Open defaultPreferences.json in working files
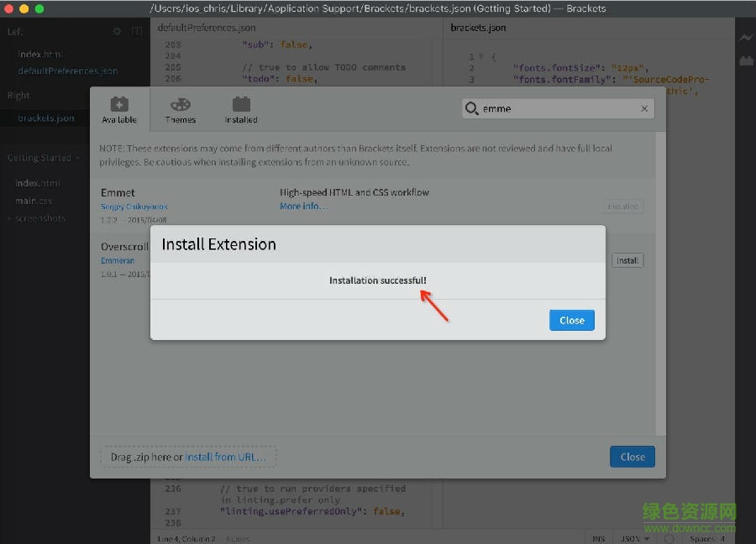This screenshot has height=544, width=756. (x=68, y=71)
